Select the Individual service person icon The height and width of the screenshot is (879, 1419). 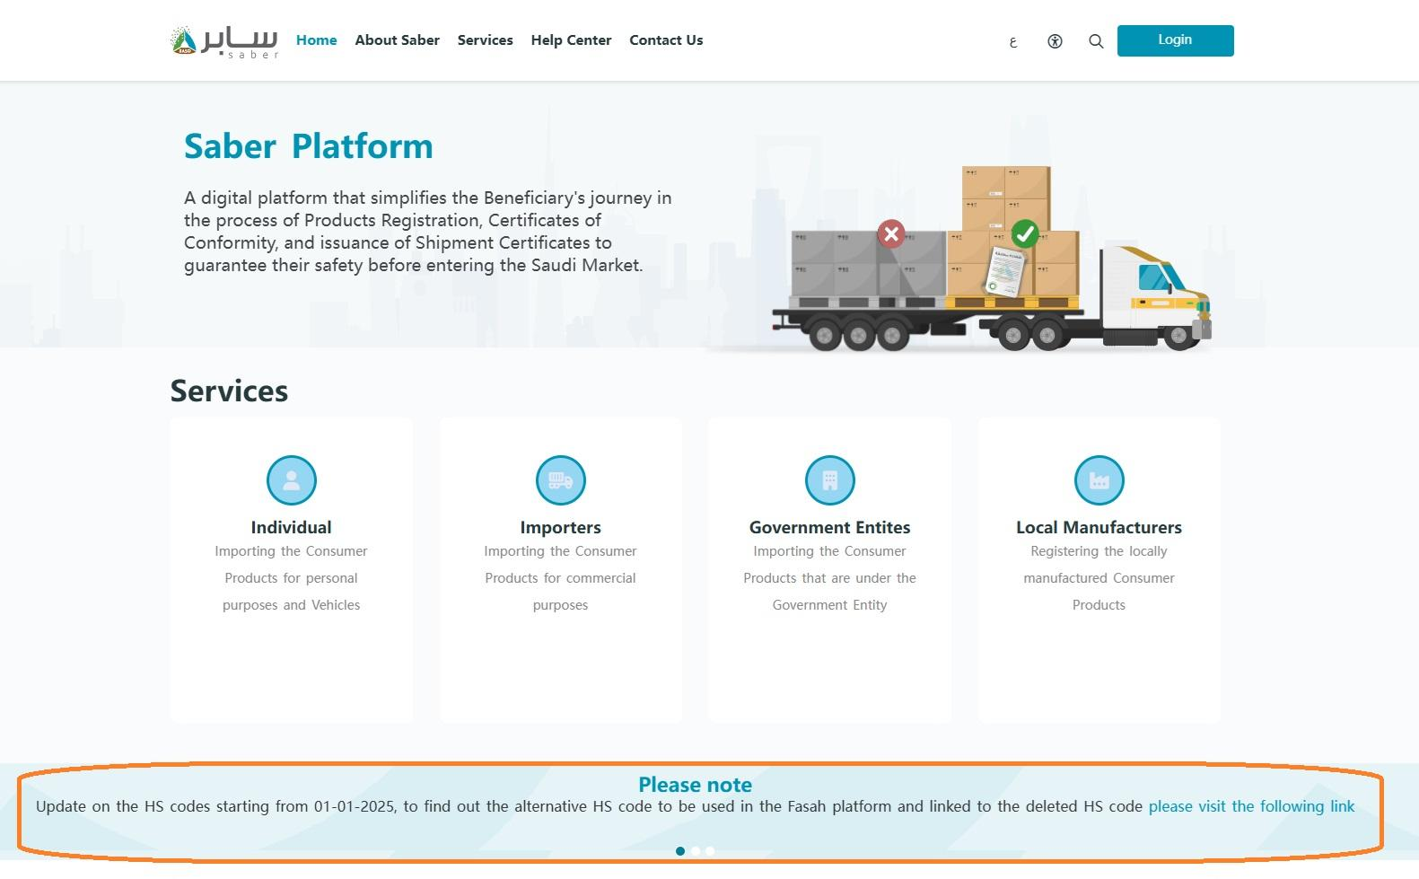[x=291, y=480]
